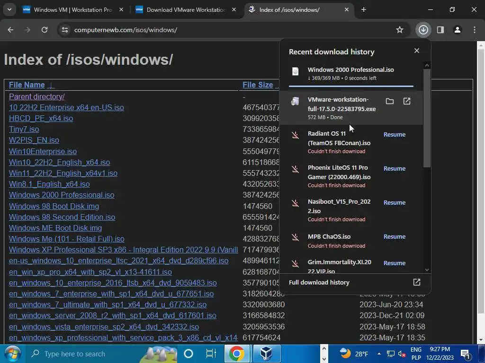Close the Recent download history popup

pyautogui.click(x=417, y=51)
